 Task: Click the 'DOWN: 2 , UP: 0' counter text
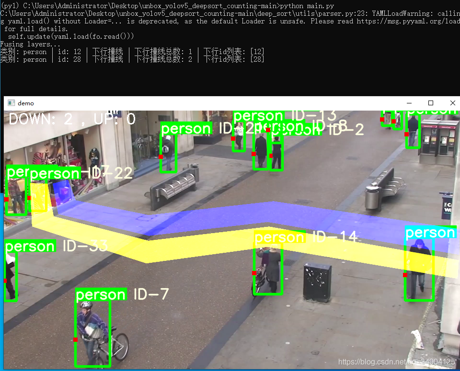tap(72, 119)
